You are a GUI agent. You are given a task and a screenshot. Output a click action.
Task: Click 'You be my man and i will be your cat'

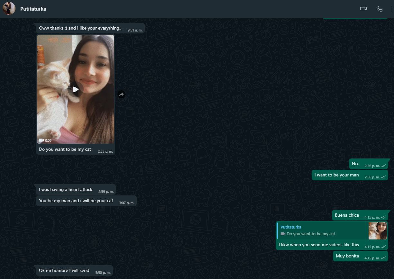tap(86, 201)
